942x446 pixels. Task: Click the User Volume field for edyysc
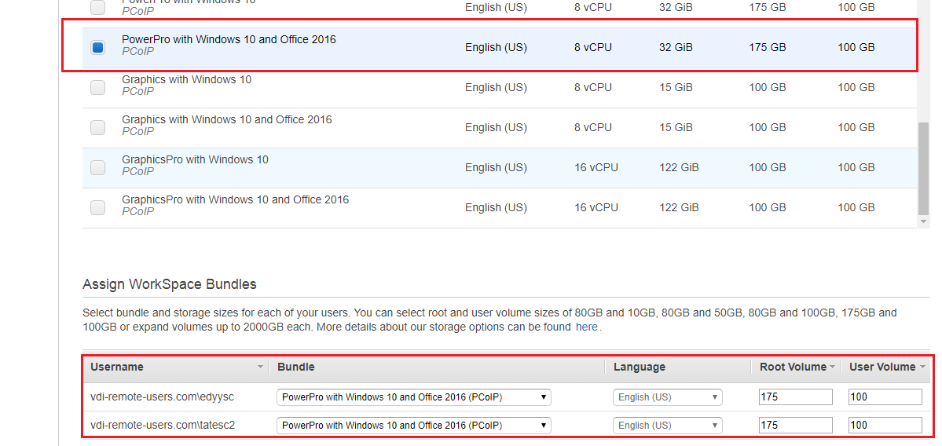tap(885, 397)
